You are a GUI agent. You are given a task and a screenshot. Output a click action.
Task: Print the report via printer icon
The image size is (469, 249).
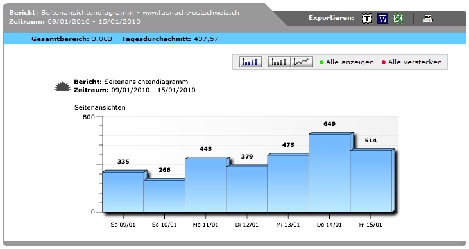pyautogui.click(x=428, y=19)
